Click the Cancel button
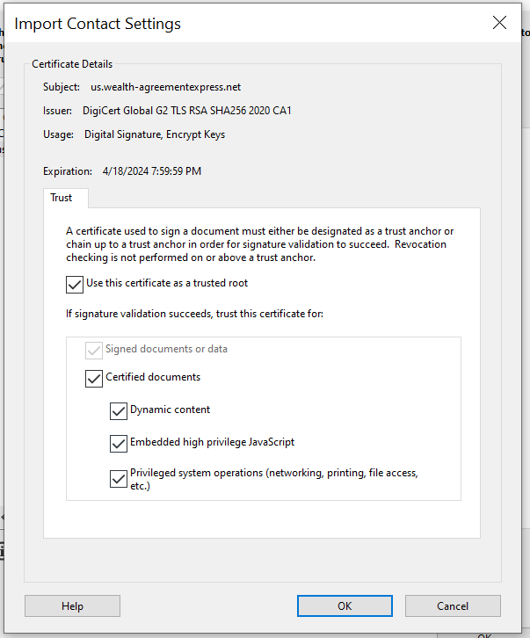This screenshot has width=530, height=638. [453, 605]
